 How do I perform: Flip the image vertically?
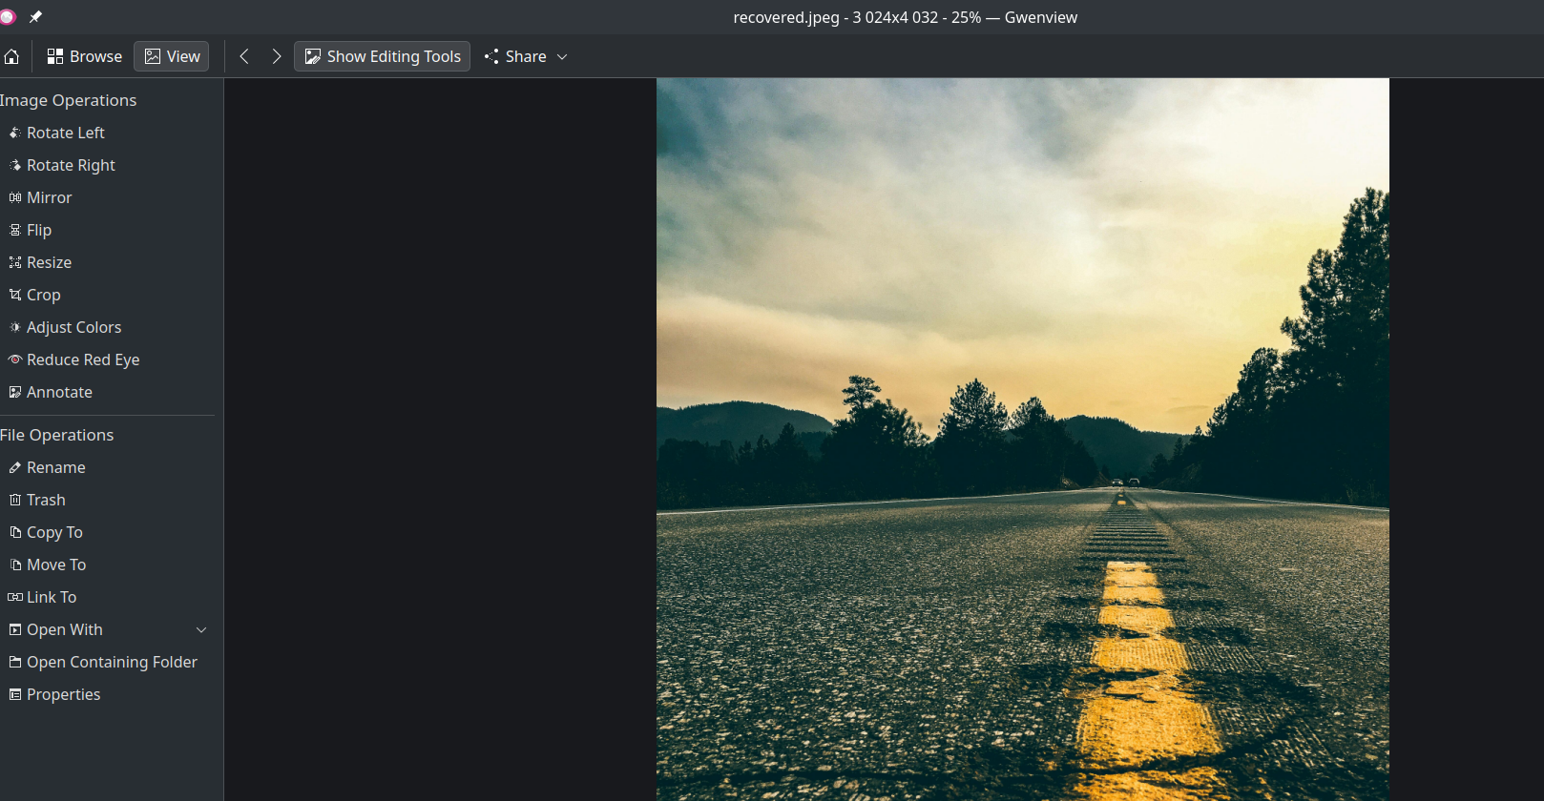click(x=38, y=230)
